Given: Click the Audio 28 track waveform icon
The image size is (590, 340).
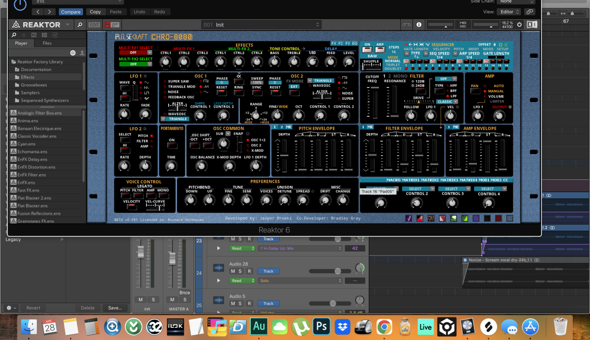Looking at the screenshot, I should [x=218, y=268].
